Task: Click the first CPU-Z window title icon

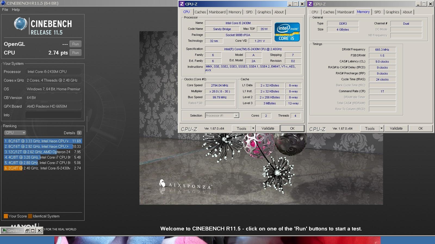Action: pos(182,4)
